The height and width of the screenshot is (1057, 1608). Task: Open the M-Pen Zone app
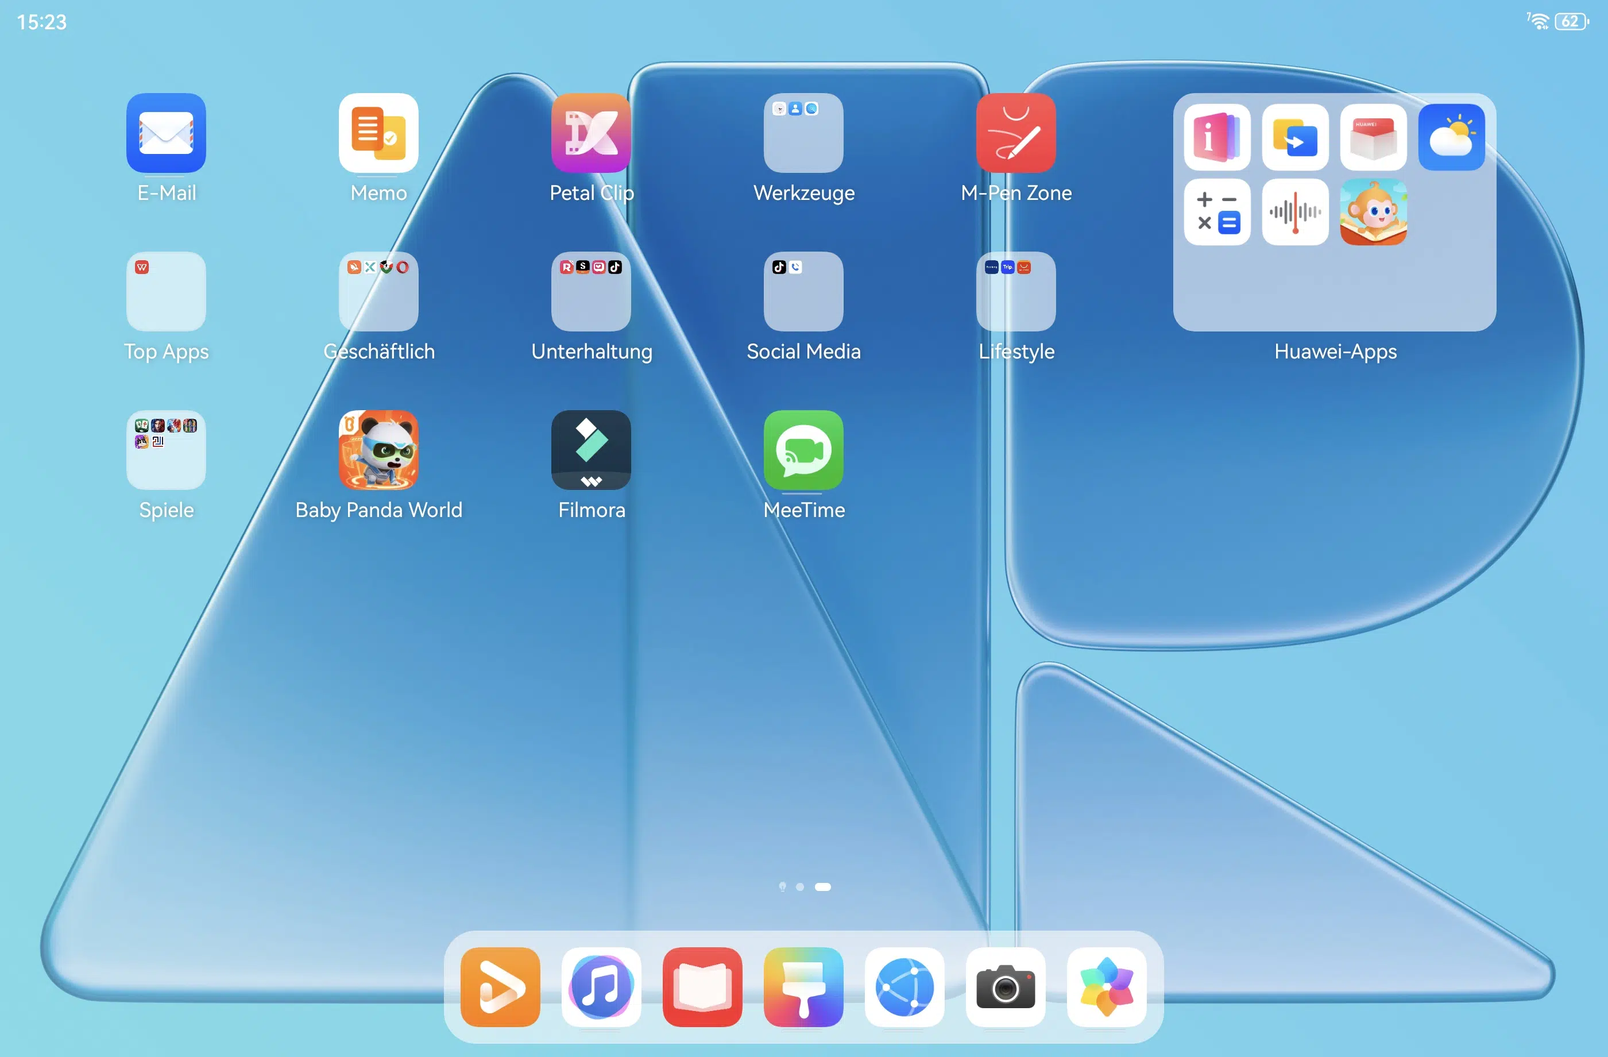coord(1015,133)
